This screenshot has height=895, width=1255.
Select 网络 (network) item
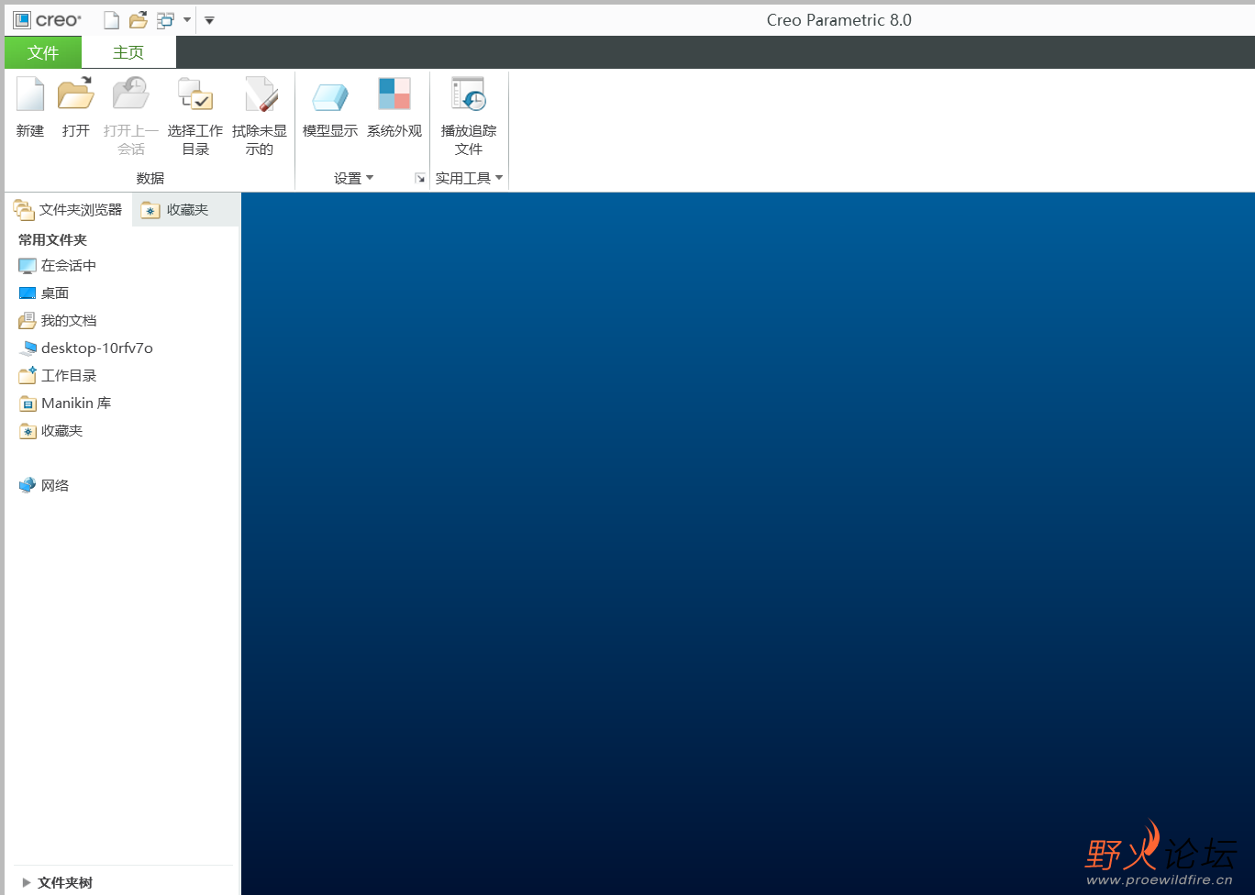[44, 486]
